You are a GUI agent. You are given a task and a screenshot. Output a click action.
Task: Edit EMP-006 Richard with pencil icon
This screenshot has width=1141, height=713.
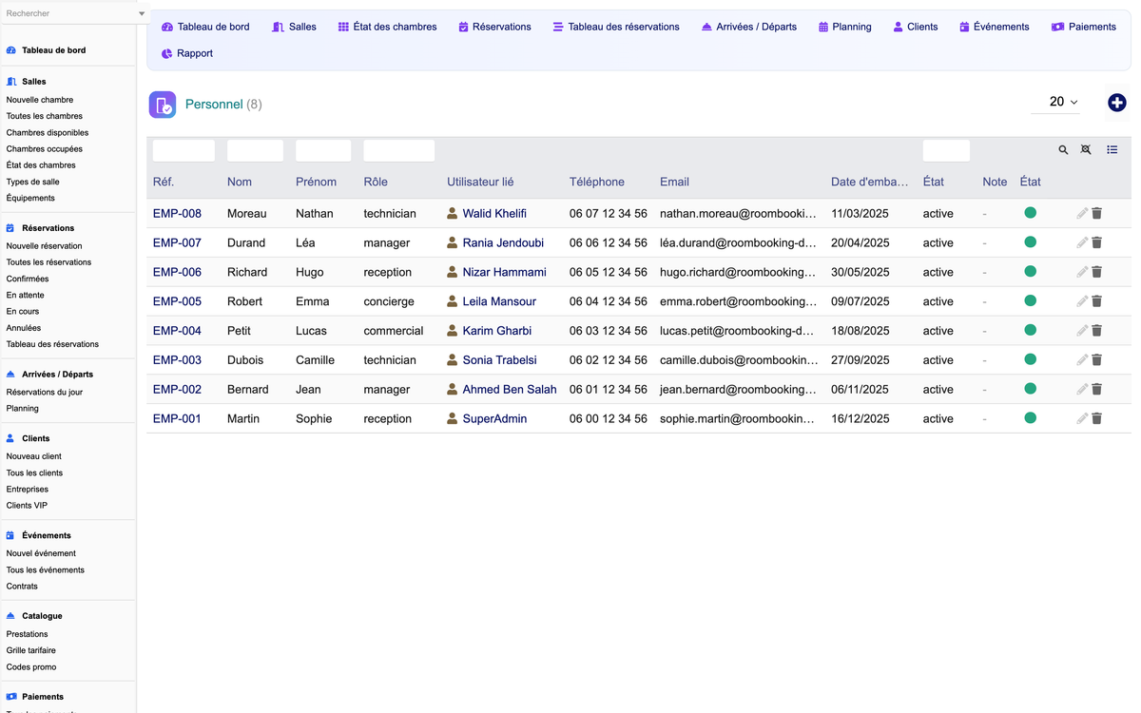tap(1082, 272)
